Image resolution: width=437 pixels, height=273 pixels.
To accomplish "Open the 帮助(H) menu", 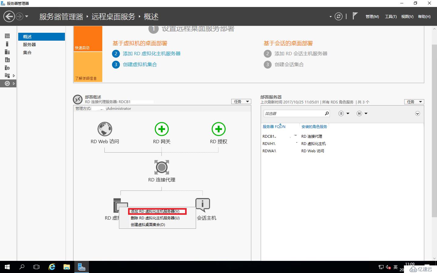I will (x=424, y=17).
